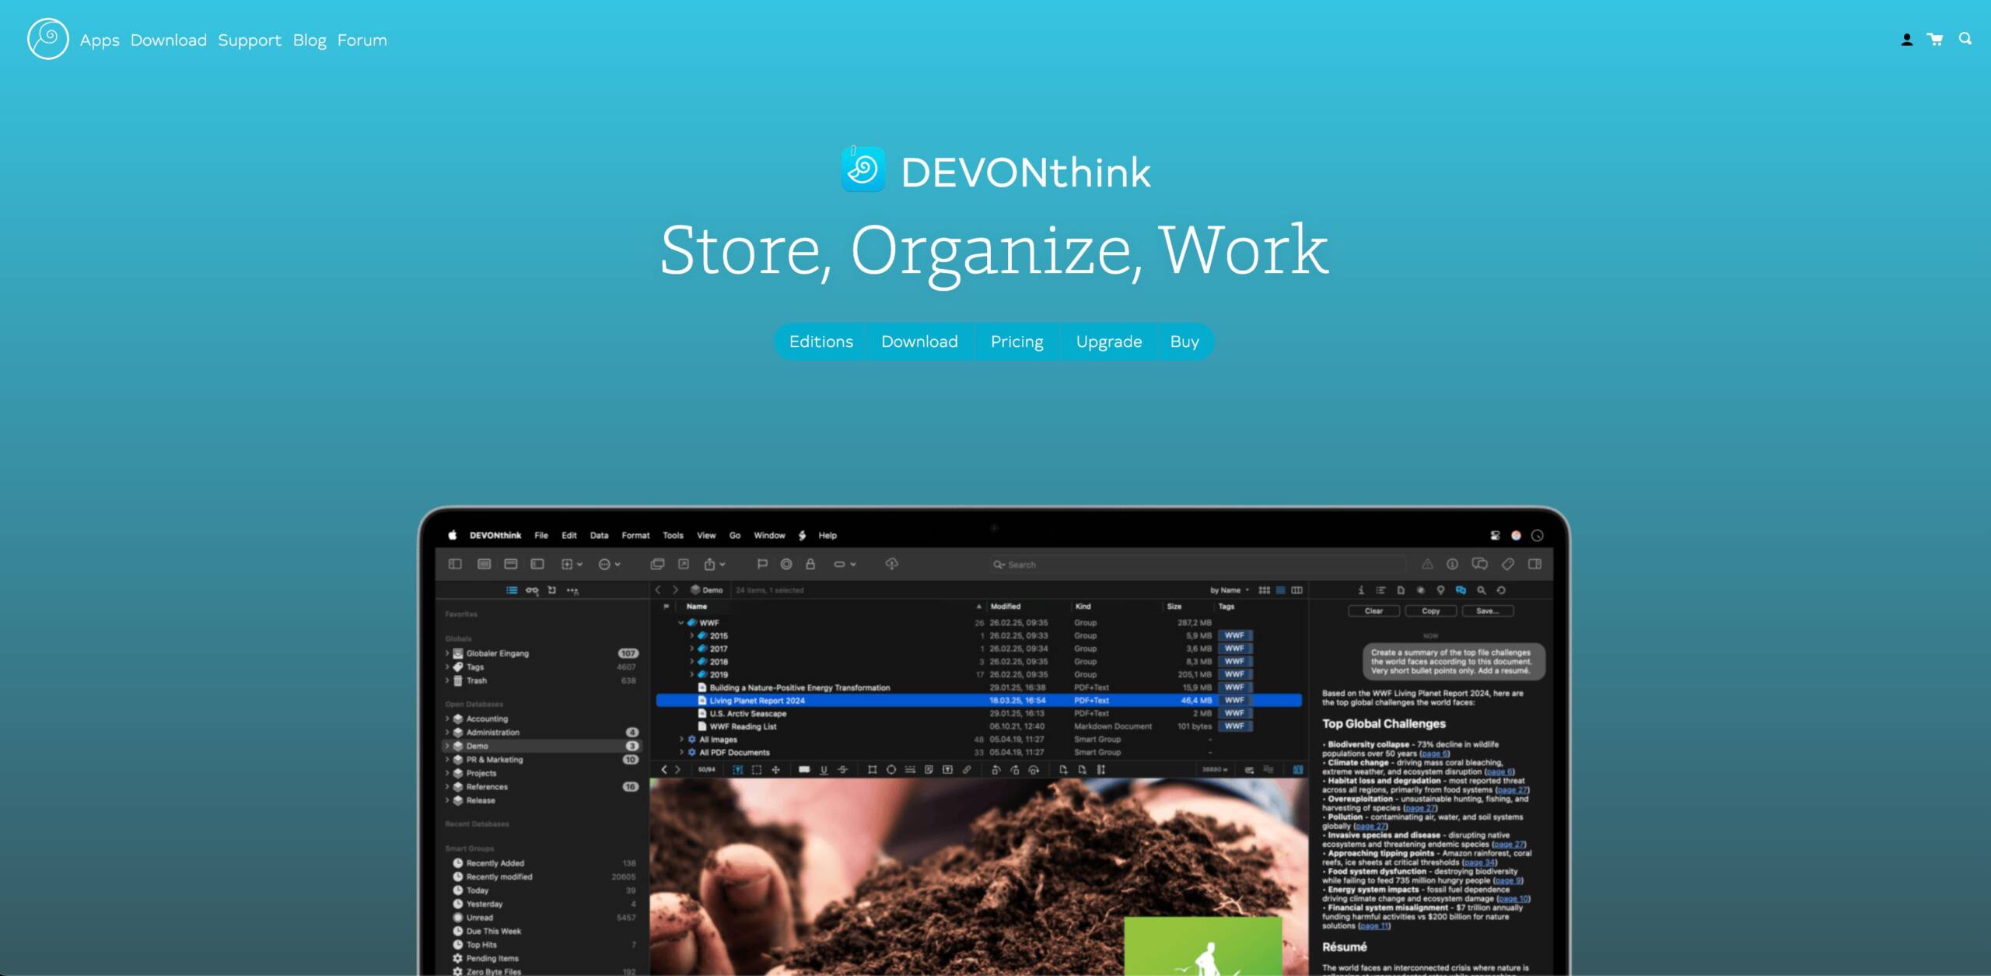1991x976 pixels.
Task: Select the inspector chat tab icon
Action: pos(1461,590)
